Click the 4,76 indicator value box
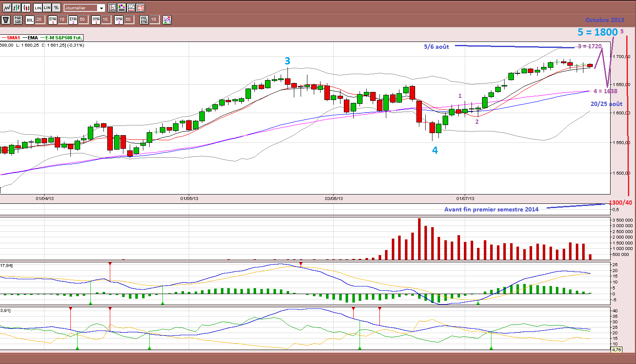This screenshot has height=364, width=636. pyautogui.click(x=616, y=350)
